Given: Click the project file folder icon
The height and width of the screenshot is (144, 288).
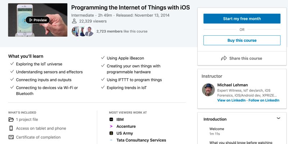Looking at the screenshot, I should [x=11, y=120].
